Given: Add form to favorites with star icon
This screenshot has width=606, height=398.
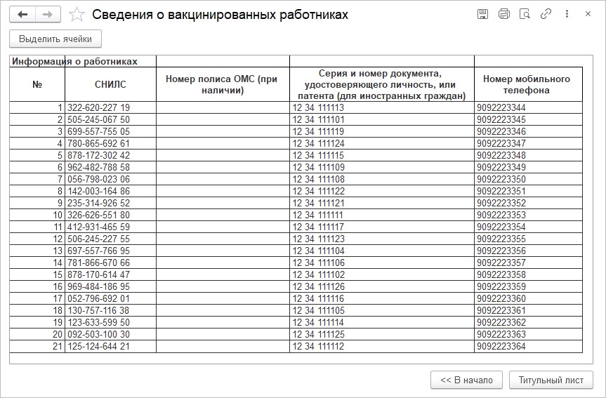Looking at the screenshot, I should [77, 15].
